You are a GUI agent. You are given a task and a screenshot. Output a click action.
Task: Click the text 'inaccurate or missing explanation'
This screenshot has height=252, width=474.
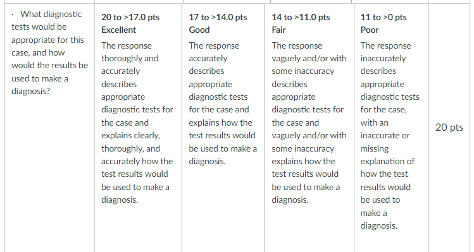pos(387,148)
